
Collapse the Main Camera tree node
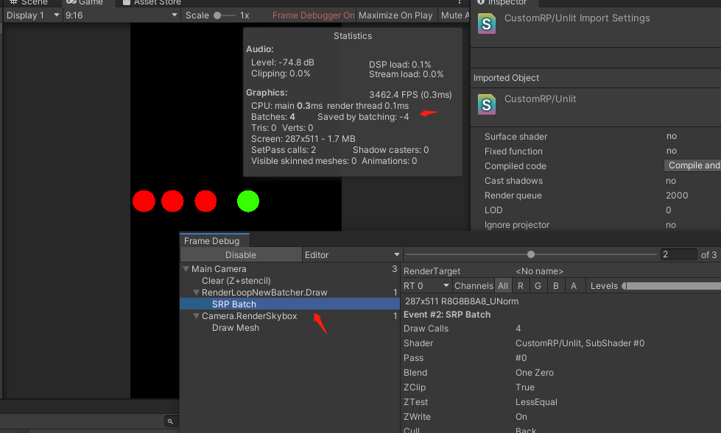click(x=186, y=269)
